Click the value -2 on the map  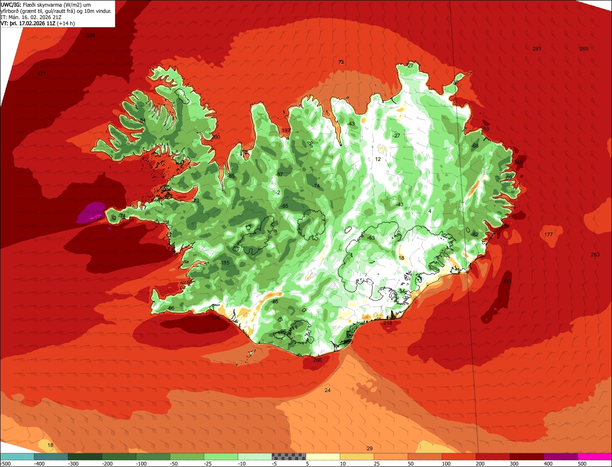tap(278, 193)
